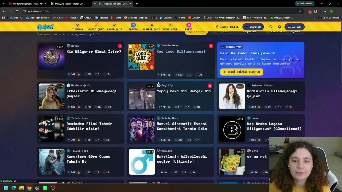Click Kendi Quizini Oluştur button
342x192 pixels.
tap(242, 72)
